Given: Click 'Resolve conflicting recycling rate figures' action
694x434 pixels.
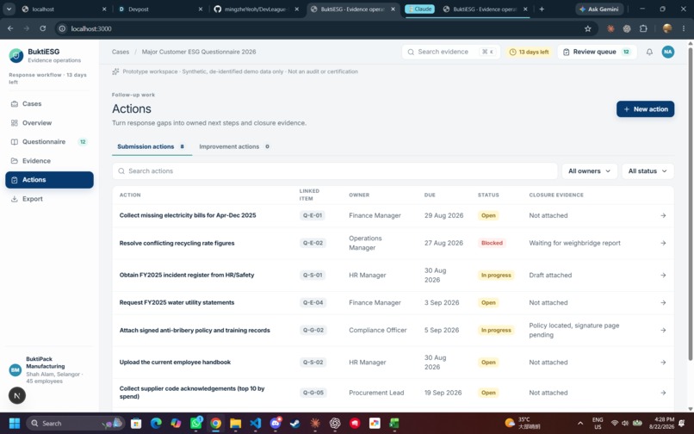Looking at the screenshot, I should click(177, 243).
